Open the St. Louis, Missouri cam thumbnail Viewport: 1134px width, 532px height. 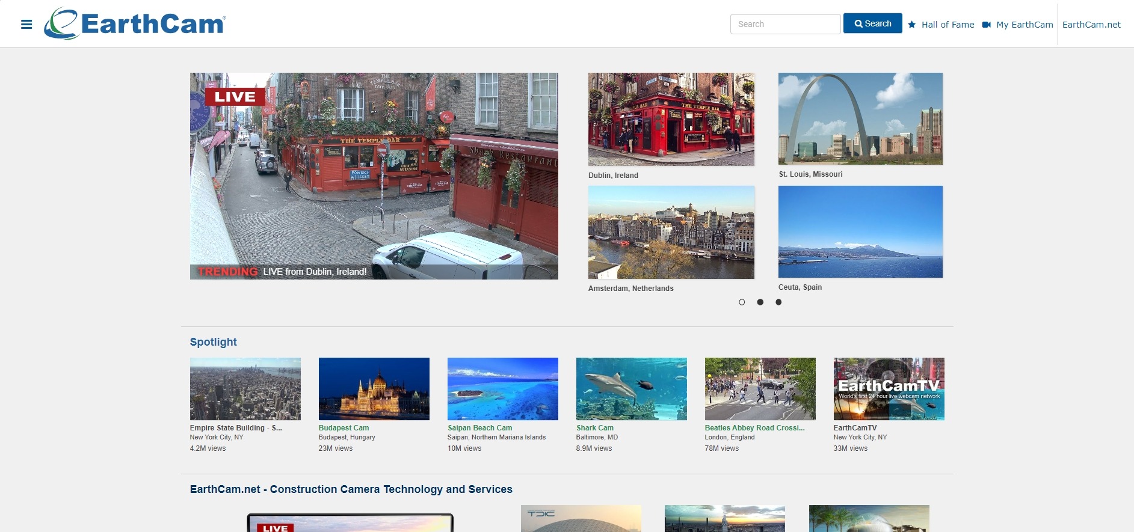(x=860, y=119)
